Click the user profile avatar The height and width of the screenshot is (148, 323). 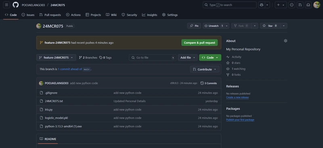(x=317, y=5)
